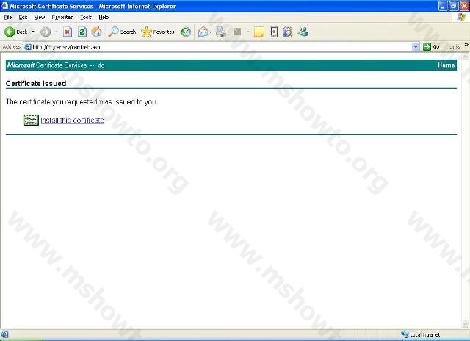Open the Help menu

tap(104, 18)
